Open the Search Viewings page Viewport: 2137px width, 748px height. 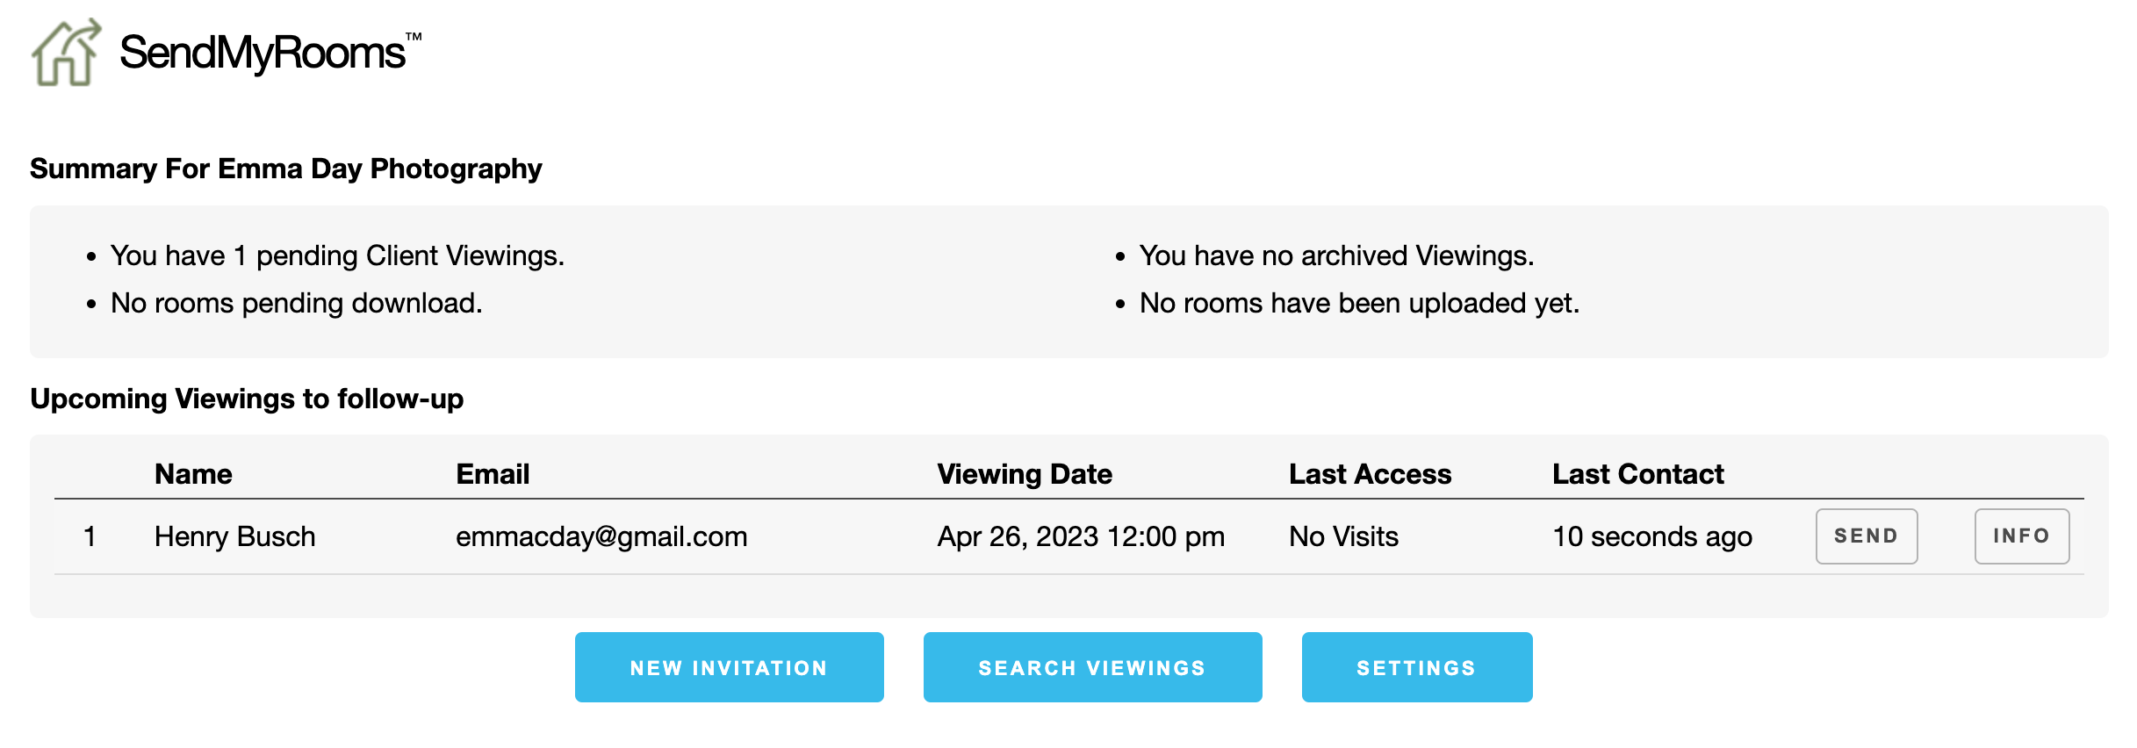(1092, 667)
